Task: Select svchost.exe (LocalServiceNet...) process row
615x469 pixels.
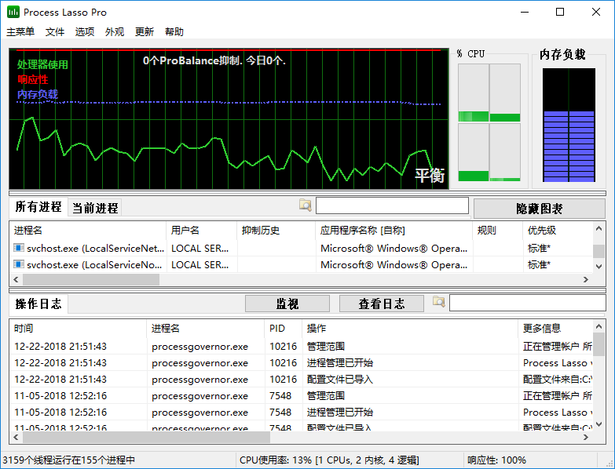Action: click(x=301, y=248)
